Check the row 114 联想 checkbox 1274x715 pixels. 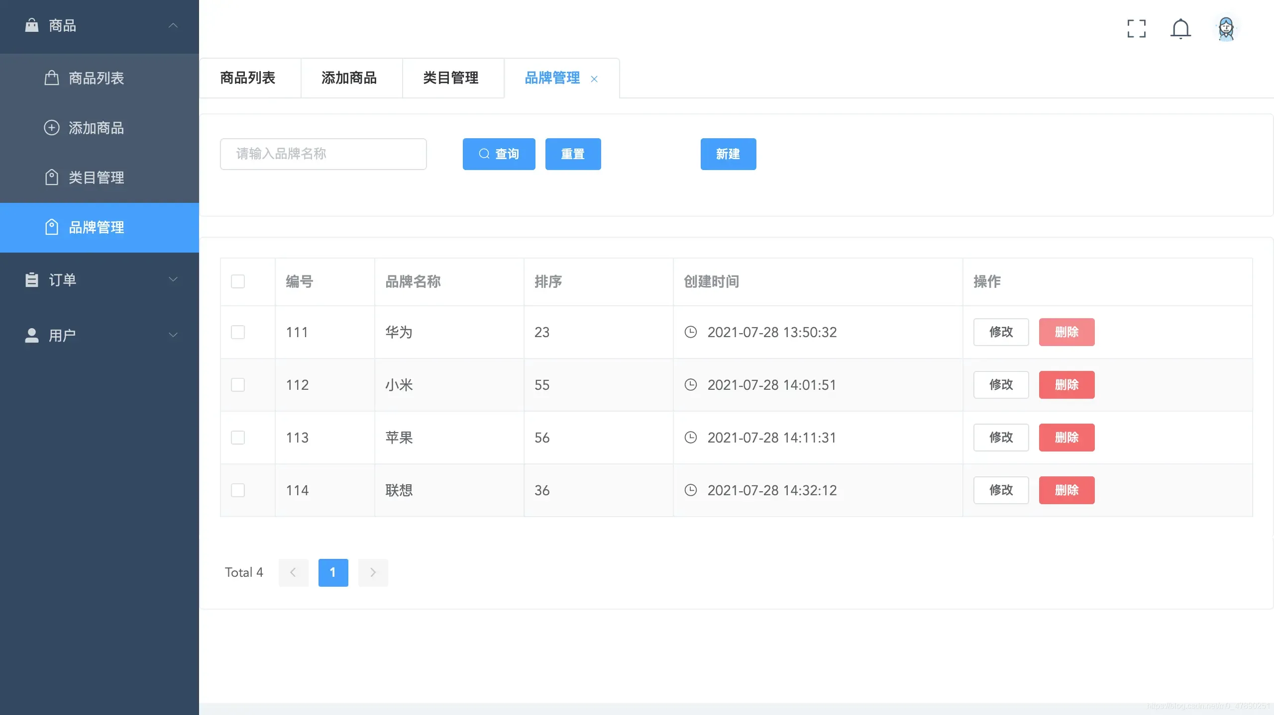click(x=238, y=490)
